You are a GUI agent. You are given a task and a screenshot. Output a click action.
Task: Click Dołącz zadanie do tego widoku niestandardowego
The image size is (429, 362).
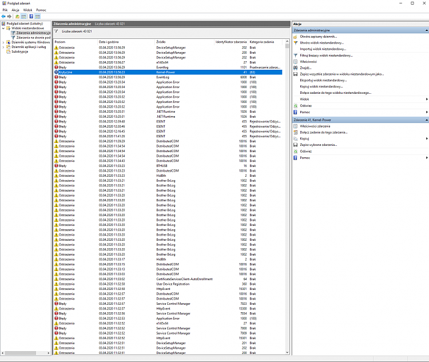coord(336,93)
